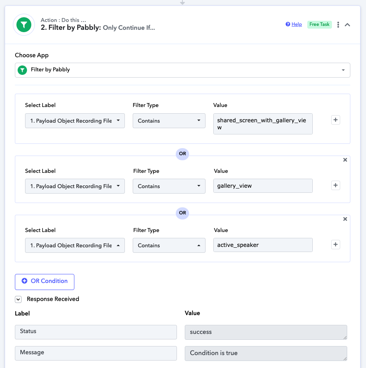
Task: Open Select Label dropdown for shared_screen condition
Action: coord(75,121)
